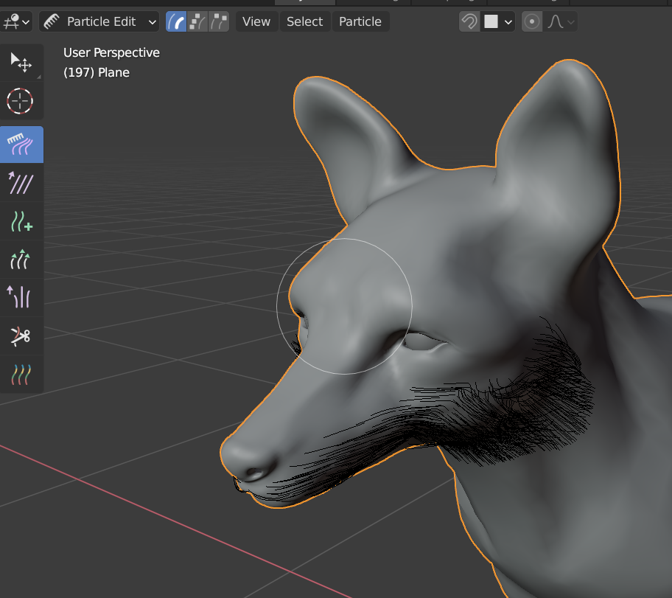Viewport: 672px width, 598px height.
Task: Activate the Puff hair tool
Action: tap(21, 298)
